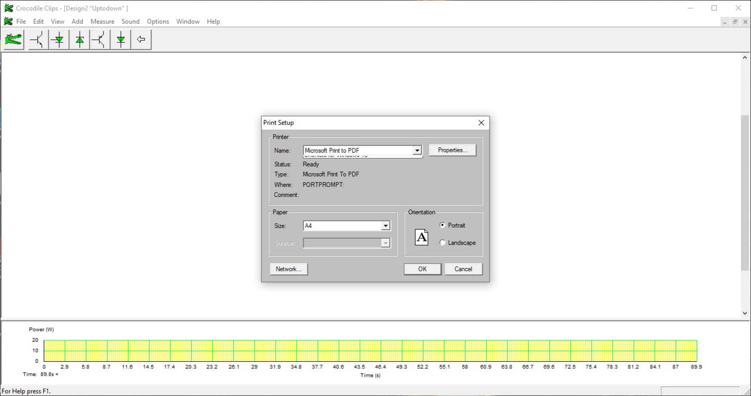Cancel the Print Setup dialog
Viewport: 751px width, 396px height.
coord(463,269)
